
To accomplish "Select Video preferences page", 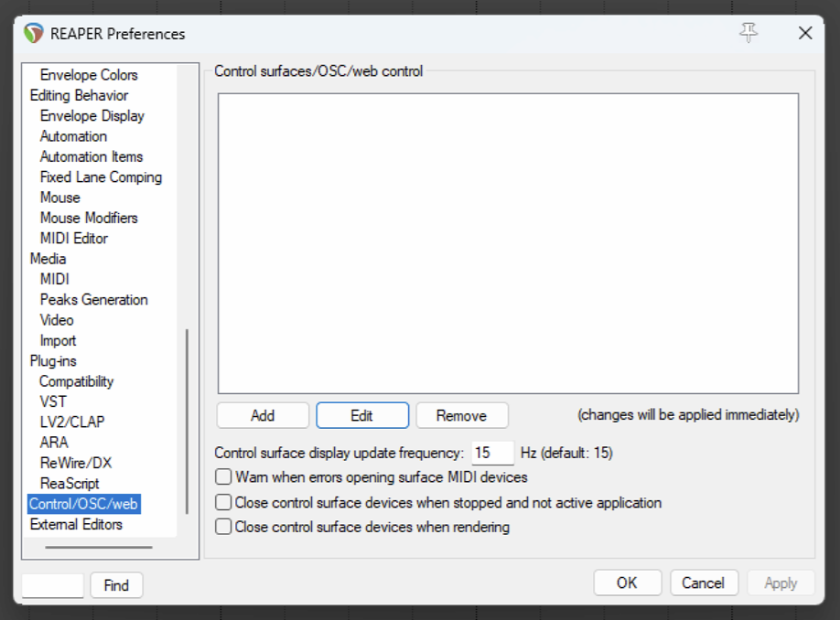I will [x=57, y=320].
